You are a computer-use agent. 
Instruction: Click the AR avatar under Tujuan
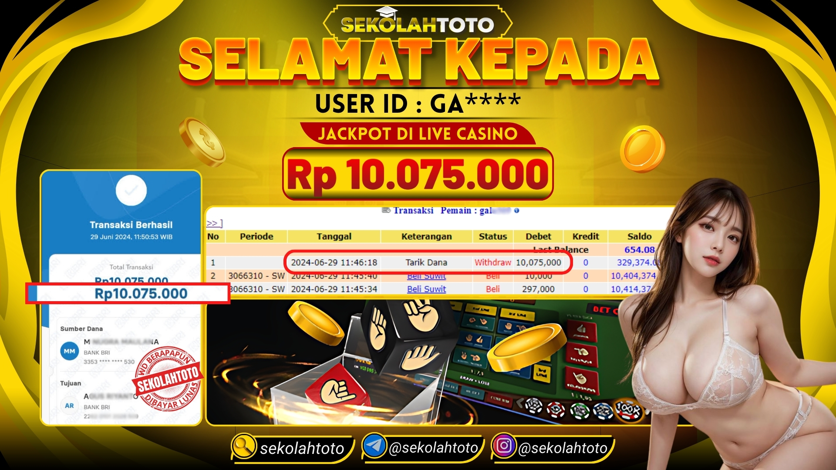pyautogui.click(x=70, y=406)
